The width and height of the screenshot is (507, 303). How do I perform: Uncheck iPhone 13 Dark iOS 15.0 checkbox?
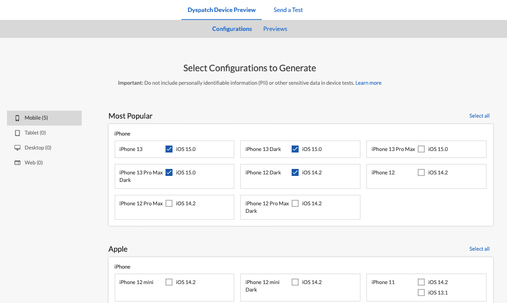pyautogui.click(x=295, y=149)
